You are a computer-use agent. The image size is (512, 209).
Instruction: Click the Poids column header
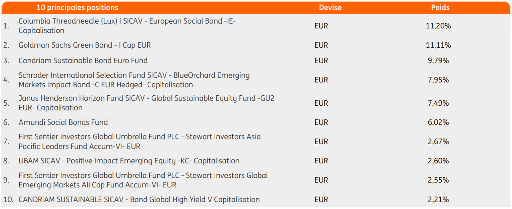[x=440, y=8]
